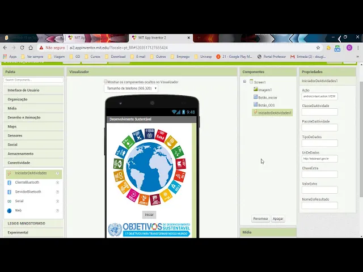Click the browser forward arrow
Viewport: 363px width, 272px height.
pos(14,48)
